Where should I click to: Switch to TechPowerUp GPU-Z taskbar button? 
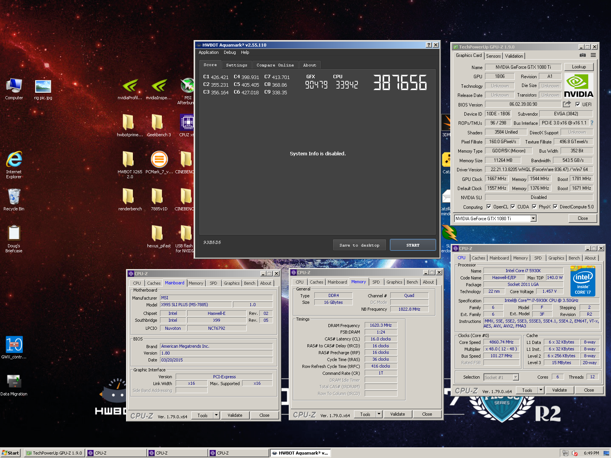pos(54,453)
